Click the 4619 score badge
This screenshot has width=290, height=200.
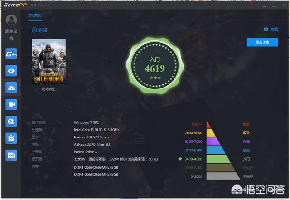coord(155,65)
